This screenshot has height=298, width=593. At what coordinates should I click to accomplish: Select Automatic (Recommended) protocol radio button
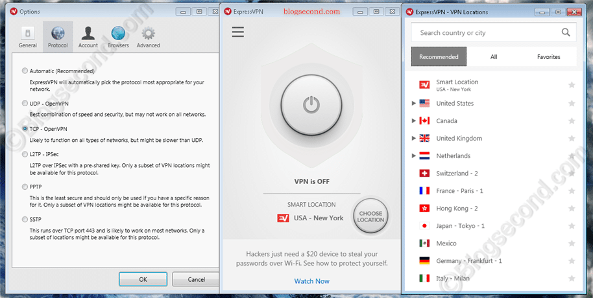point(25,71)
